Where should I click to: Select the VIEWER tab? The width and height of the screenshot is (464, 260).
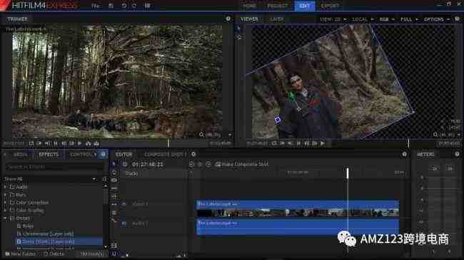(249, 19)
